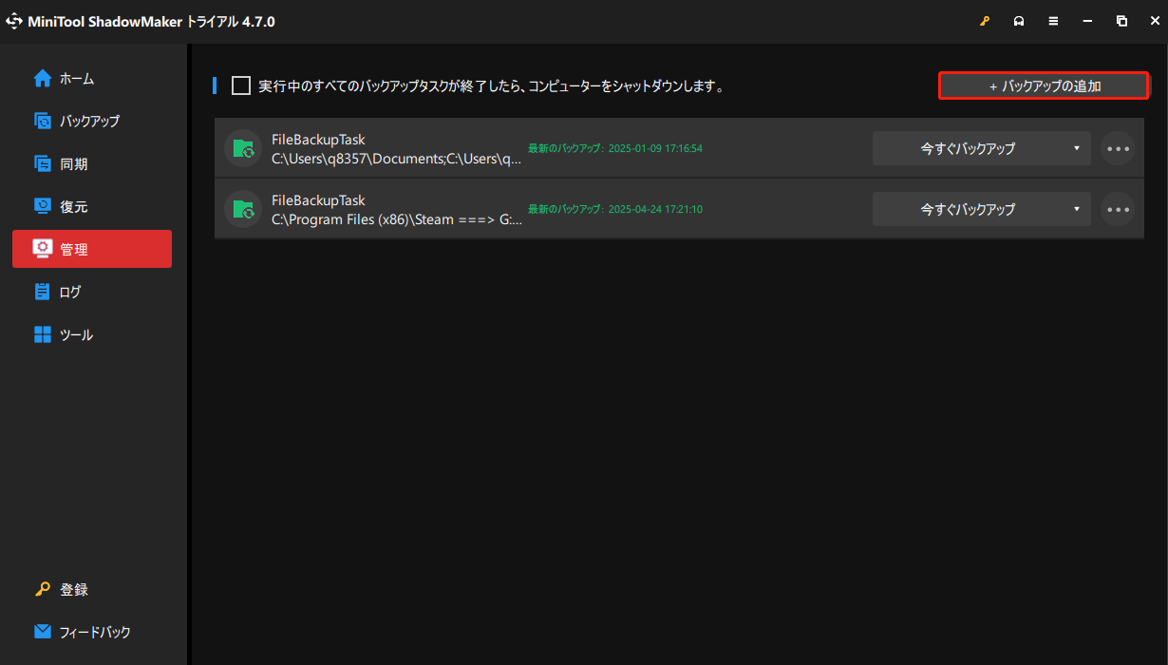
Task: Enable shutdown after backup tasks checkbox
Action: click(241, 86)
